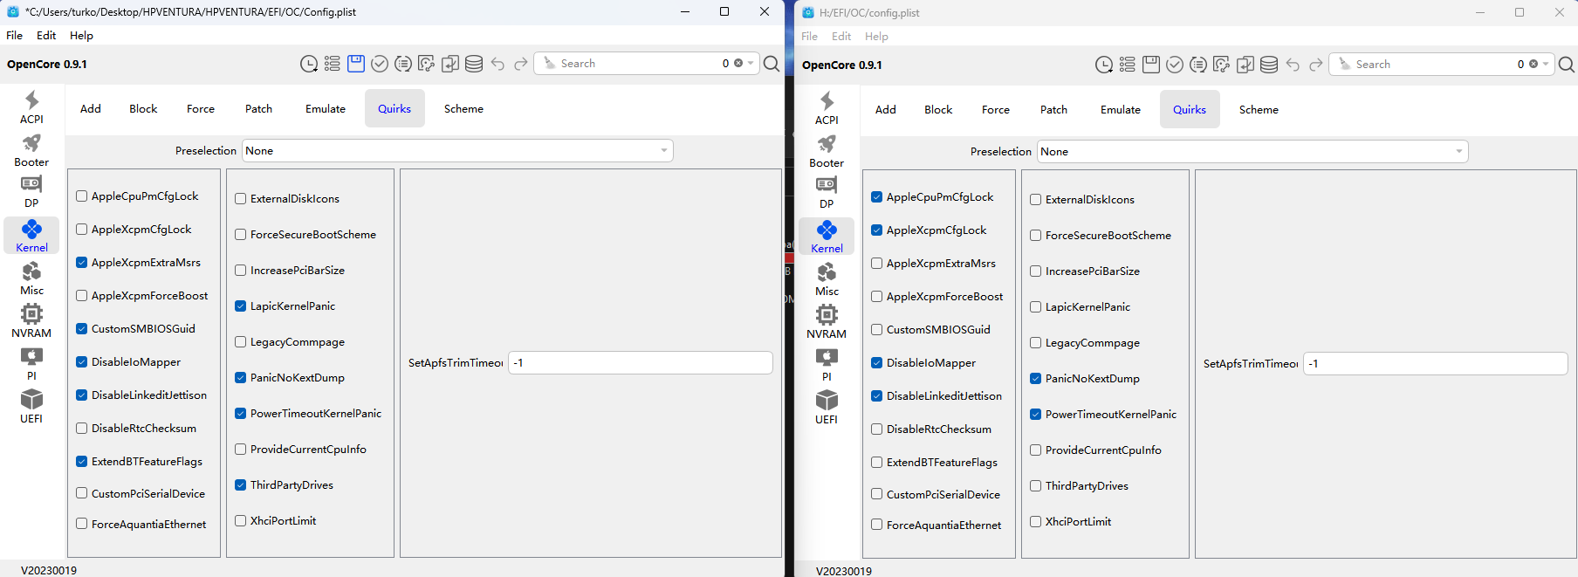This screenshot has width=1578, height=577.
Task: Open UEFI section in right window sidebar
Action: coord(827,407)
